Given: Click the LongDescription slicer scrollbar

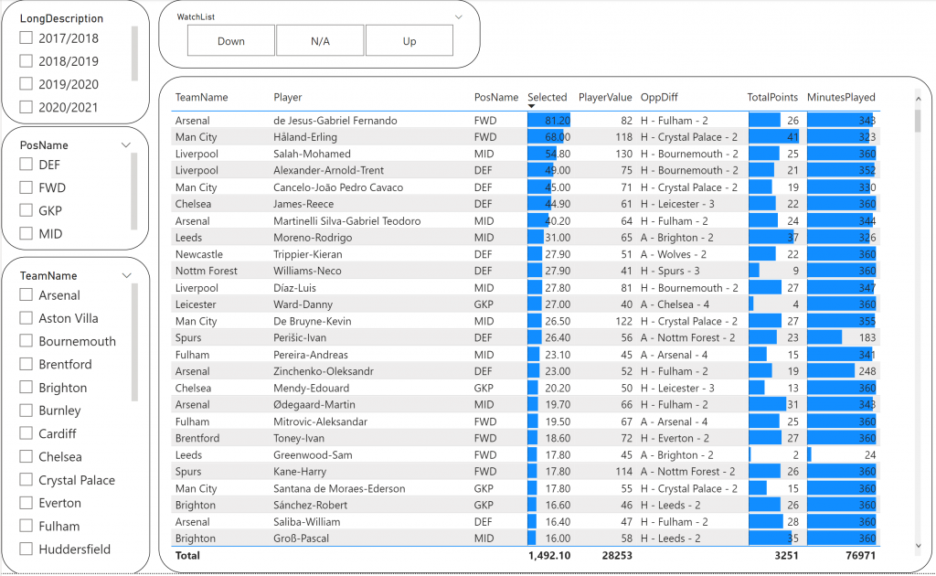Looking at the screenshot, I should point(134,53).
